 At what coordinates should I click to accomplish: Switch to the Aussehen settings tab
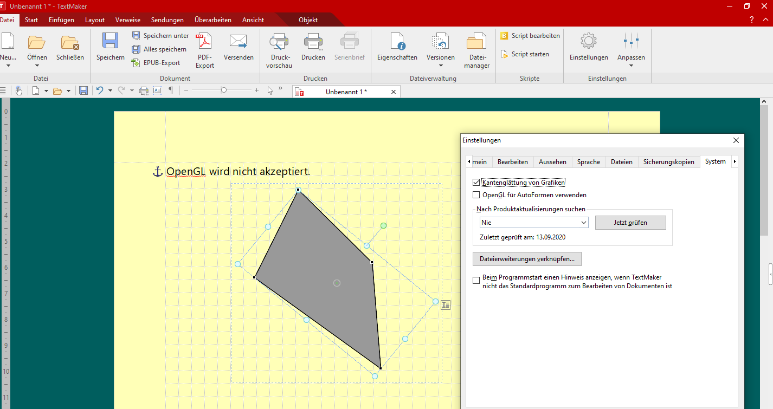(552, 162)
